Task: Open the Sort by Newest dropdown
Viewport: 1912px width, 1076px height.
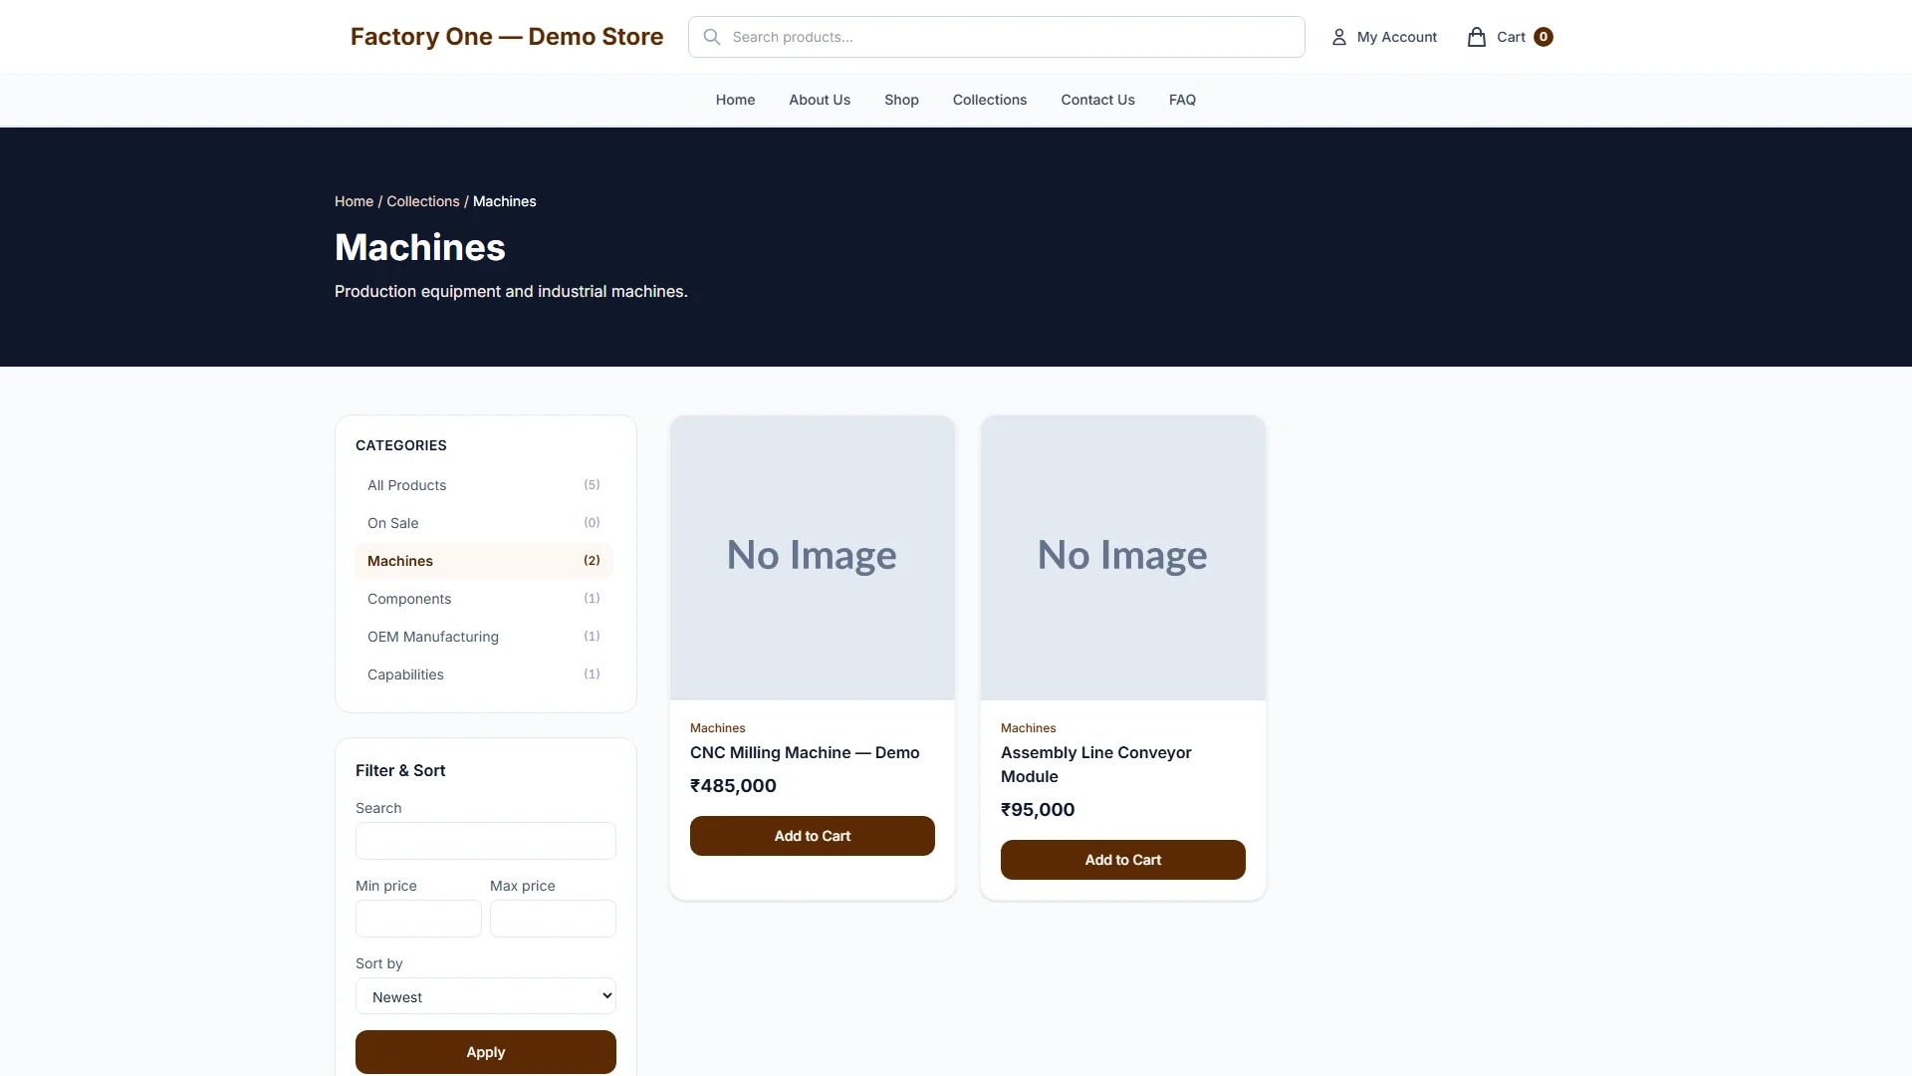Action: coord(486,996)
